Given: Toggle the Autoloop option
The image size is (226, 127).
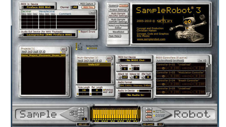Looking at the screenshot, I should (x=104, y=90).
